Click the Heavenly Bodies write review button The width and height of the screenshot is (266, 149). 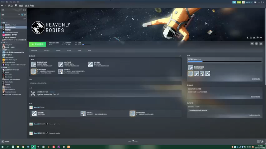pos(198,110)
